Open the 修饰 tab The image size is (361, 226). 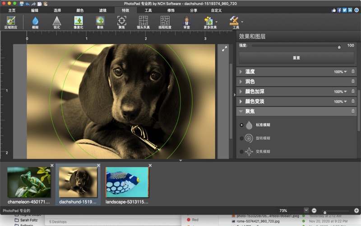(x=171, y=10)
